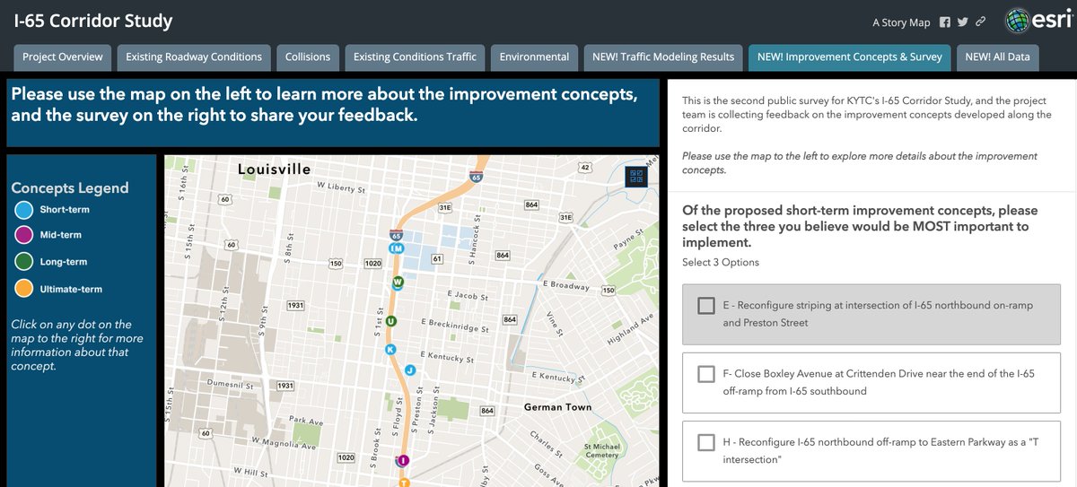
Task: Click the Short-term legend label
Action: [65, 210]
